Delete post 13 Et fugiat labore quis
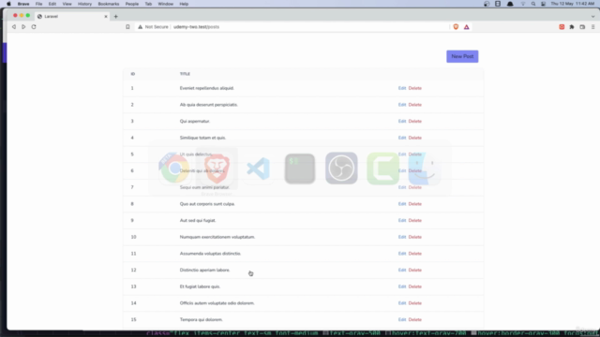The image size is (600, 337). pos(414,286)
